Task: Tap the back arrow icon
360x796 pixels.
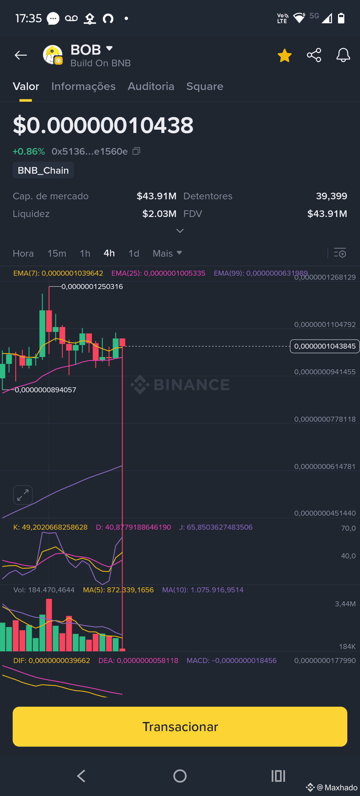Action: pos(21,55)
